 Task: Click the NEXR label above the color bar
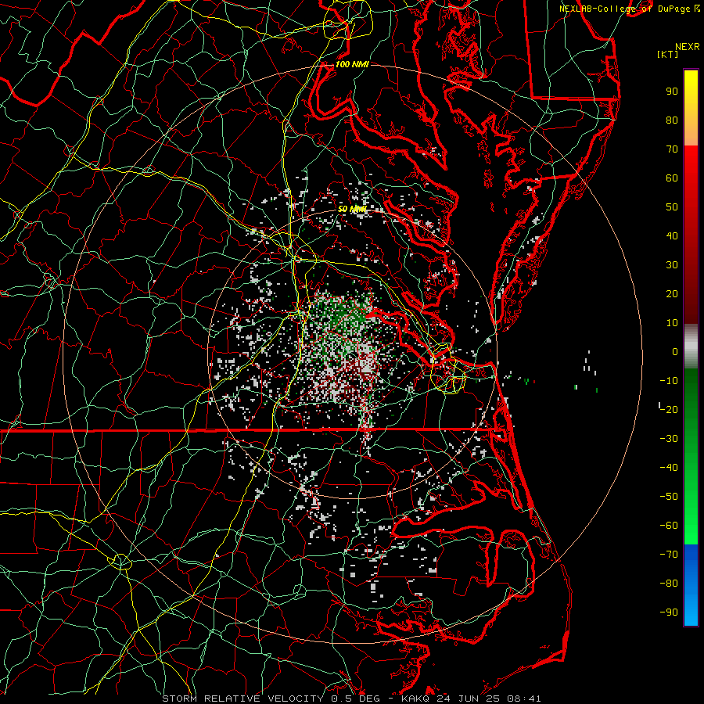coord(687,47)
